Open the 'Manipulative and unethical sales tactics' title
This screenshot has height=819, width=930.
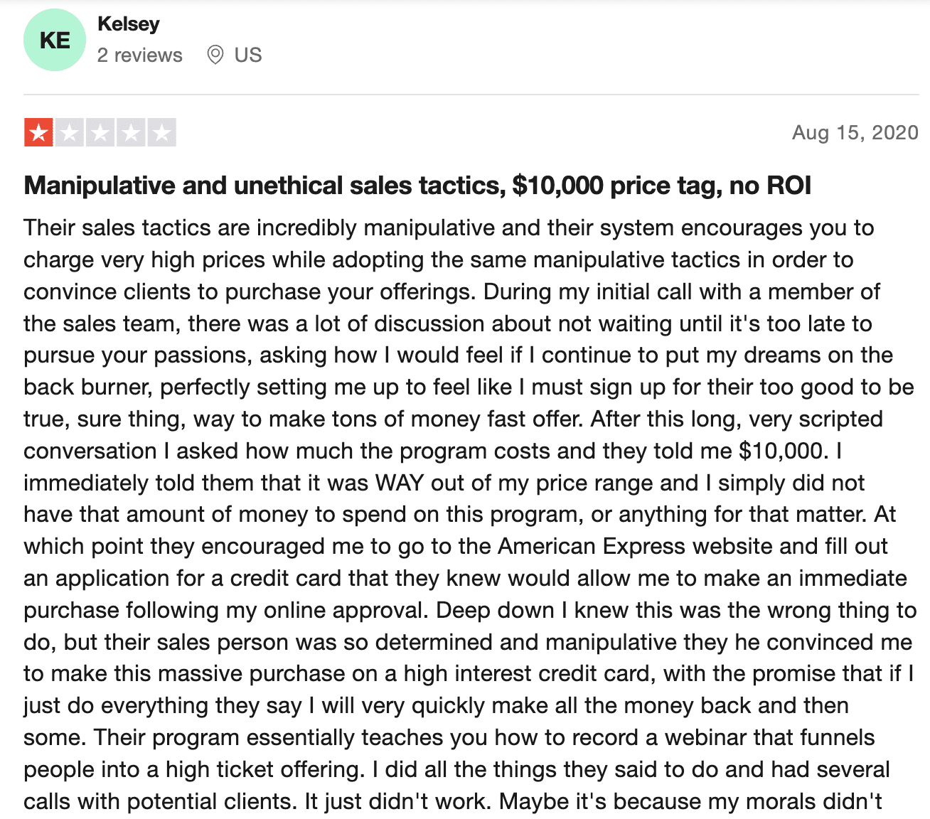(417, 186)
